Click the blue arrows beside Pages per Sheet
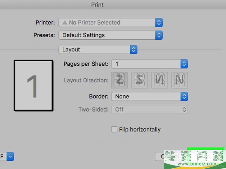 click(184, 64)
